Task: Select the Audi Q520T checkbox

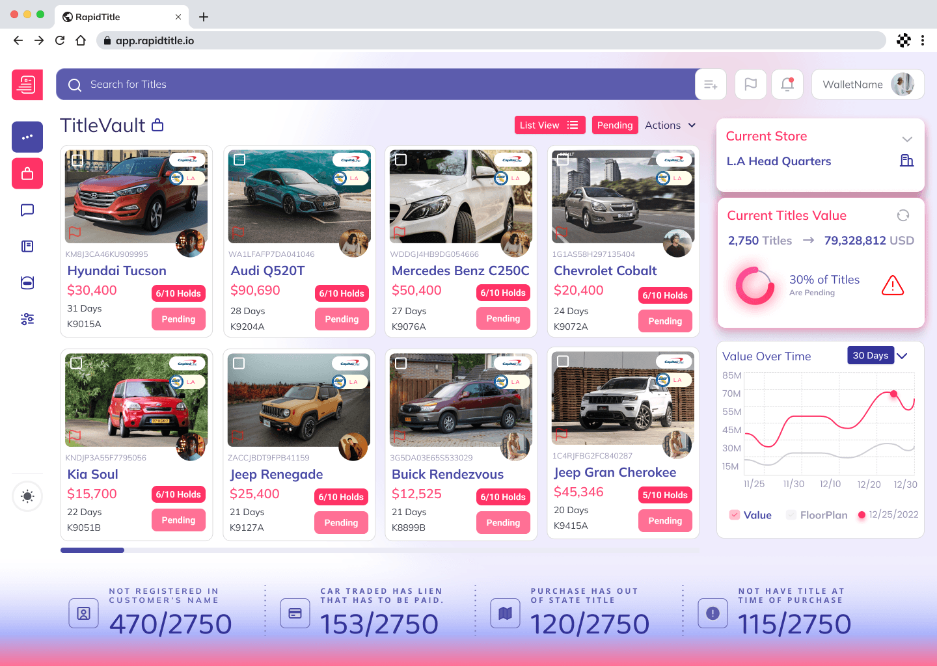Action: pos(239,159)
